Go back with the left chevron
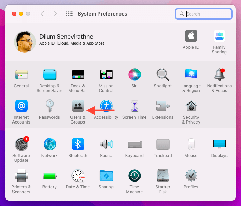Image resolution: width=241 pixels, height=206 pixels. pos(42,14)
